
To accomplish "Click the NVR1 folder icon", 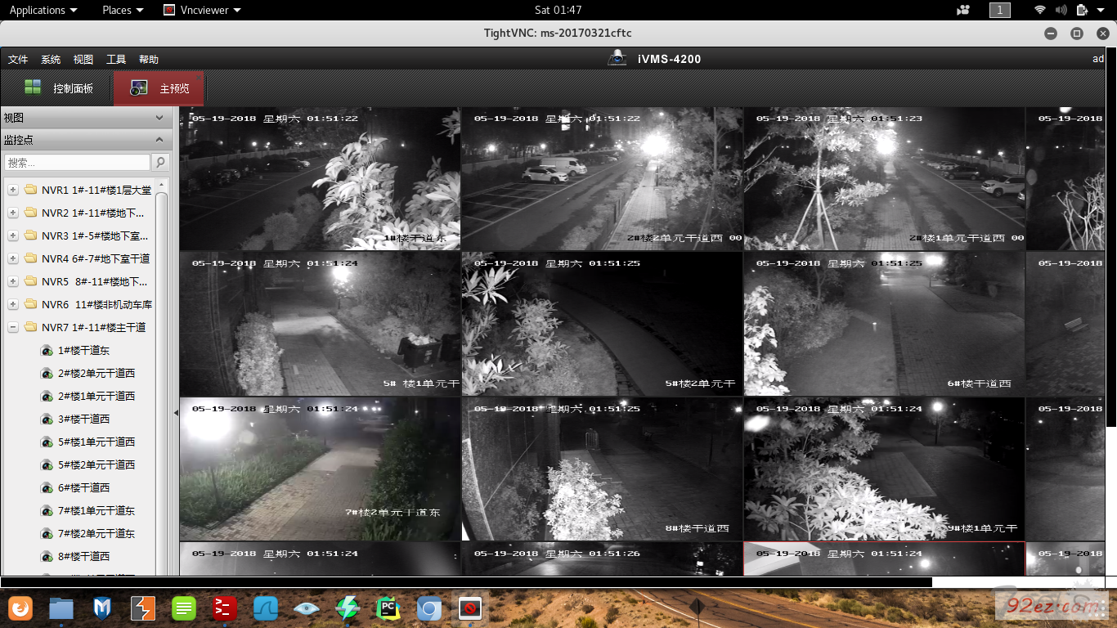I will [31, 190].
